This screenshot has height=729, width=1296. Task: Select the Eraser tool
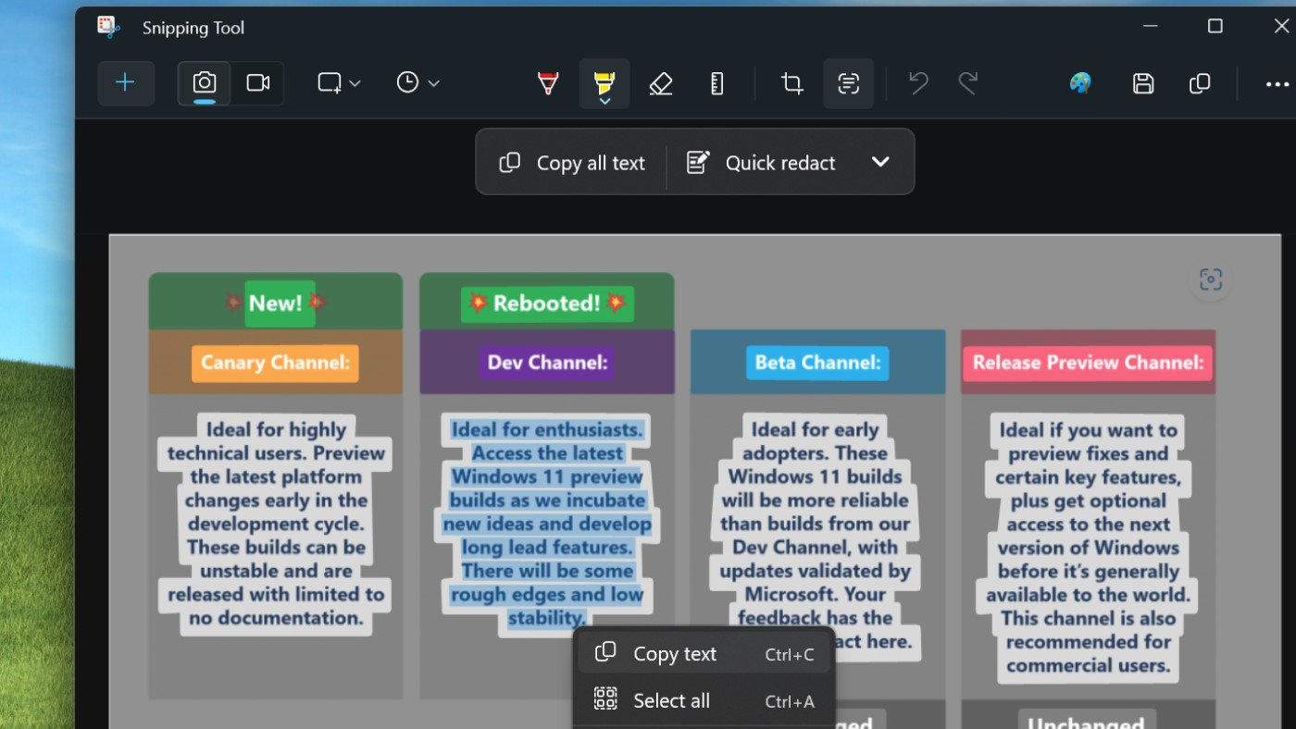(x=661, y=83)
